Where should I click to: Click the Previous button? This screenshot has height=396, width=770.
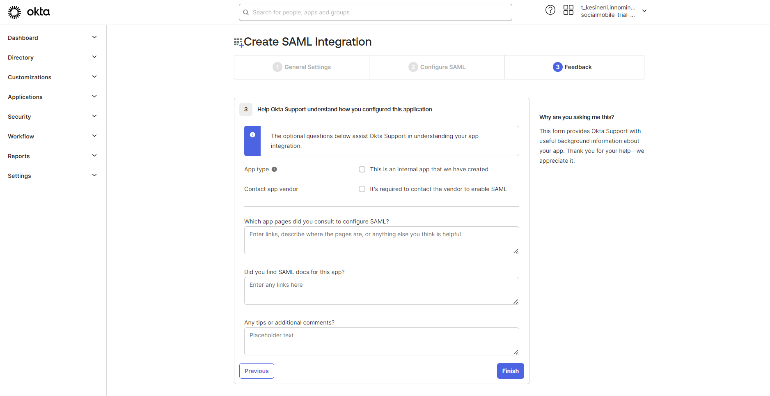click(x=257, y=371)
